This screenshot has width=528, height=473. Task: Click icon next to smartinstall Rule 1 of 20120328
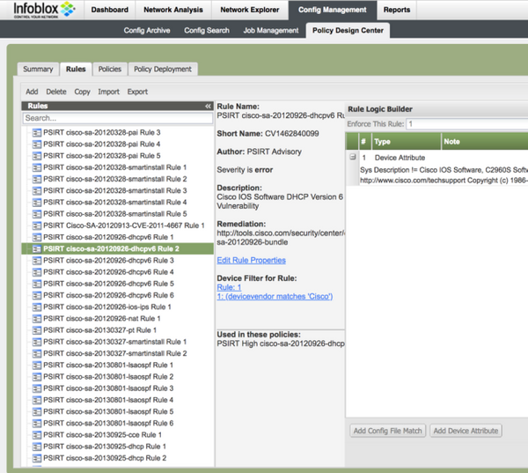tap(37, 167)
